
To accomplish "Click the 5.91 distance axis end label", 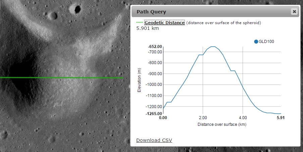I will [x=280, y=118].
